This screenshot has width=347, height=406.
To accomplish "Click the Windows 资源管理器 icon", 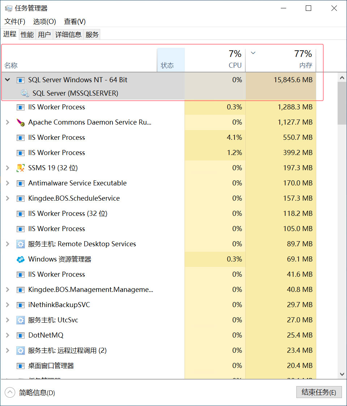I will (20, 259).
